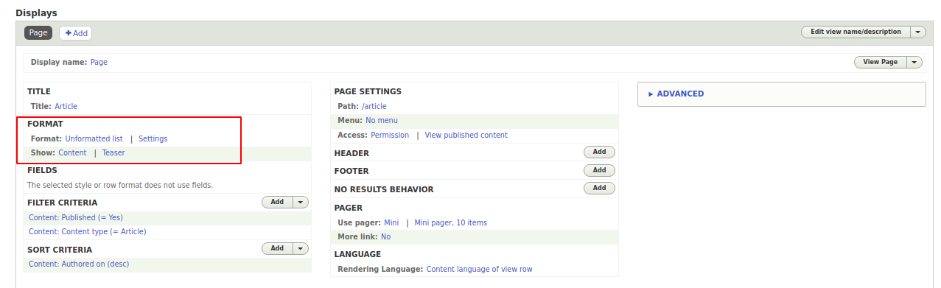Screen dimensions: 941x288
Task: Add a Header item
Action: [599, 152]
